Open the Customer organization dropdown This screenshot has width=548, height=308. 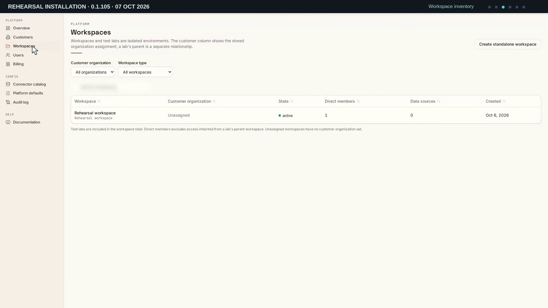[93, 72]
